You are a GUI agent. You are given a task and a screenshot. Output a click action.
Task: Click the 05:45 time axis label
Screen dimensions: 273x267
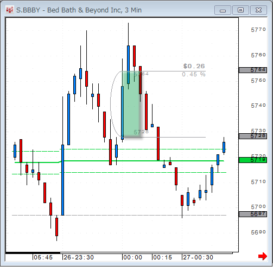[43, 257]
